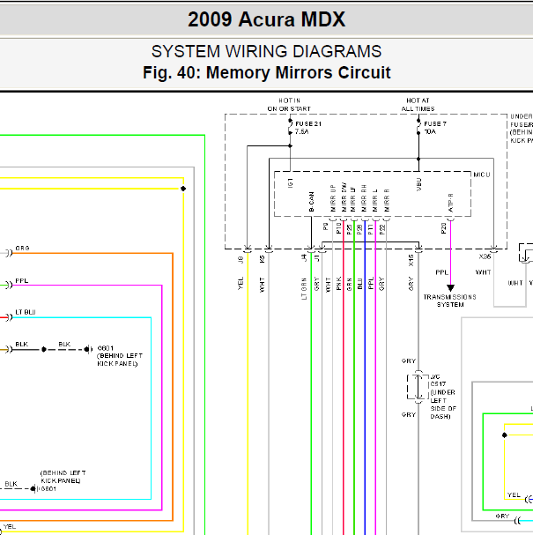533x535 pixels.
Task: Click the "LT BLU" wire label
Action: pyautogui.click(x=26, y=312)
